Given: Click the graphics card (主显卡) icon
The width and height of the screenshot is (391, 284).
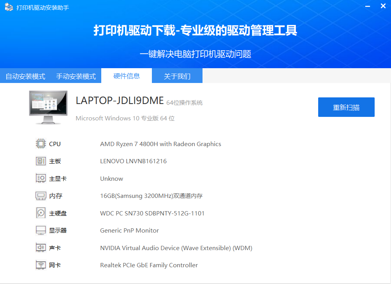Looking at the screenshot, I should tap(41, 178).
